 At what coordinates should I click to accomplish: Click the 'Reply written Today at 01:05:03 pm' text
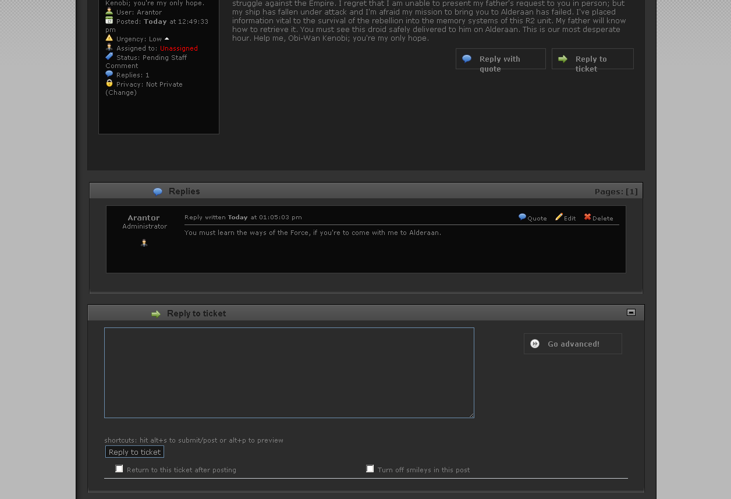coord(243,218)
